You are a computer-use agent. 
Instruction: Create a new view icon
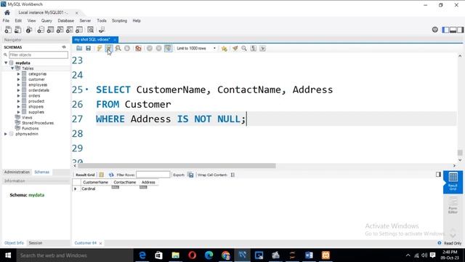[60, 30]
